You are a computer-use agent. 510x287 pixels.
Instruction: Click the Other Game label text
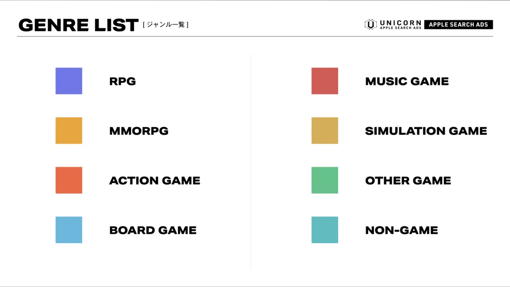click(x=408, y=181)
